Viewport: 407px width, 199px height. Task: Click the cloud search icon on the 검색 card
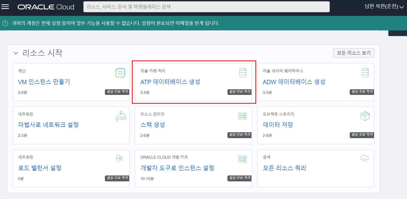(x=364, y=159)
